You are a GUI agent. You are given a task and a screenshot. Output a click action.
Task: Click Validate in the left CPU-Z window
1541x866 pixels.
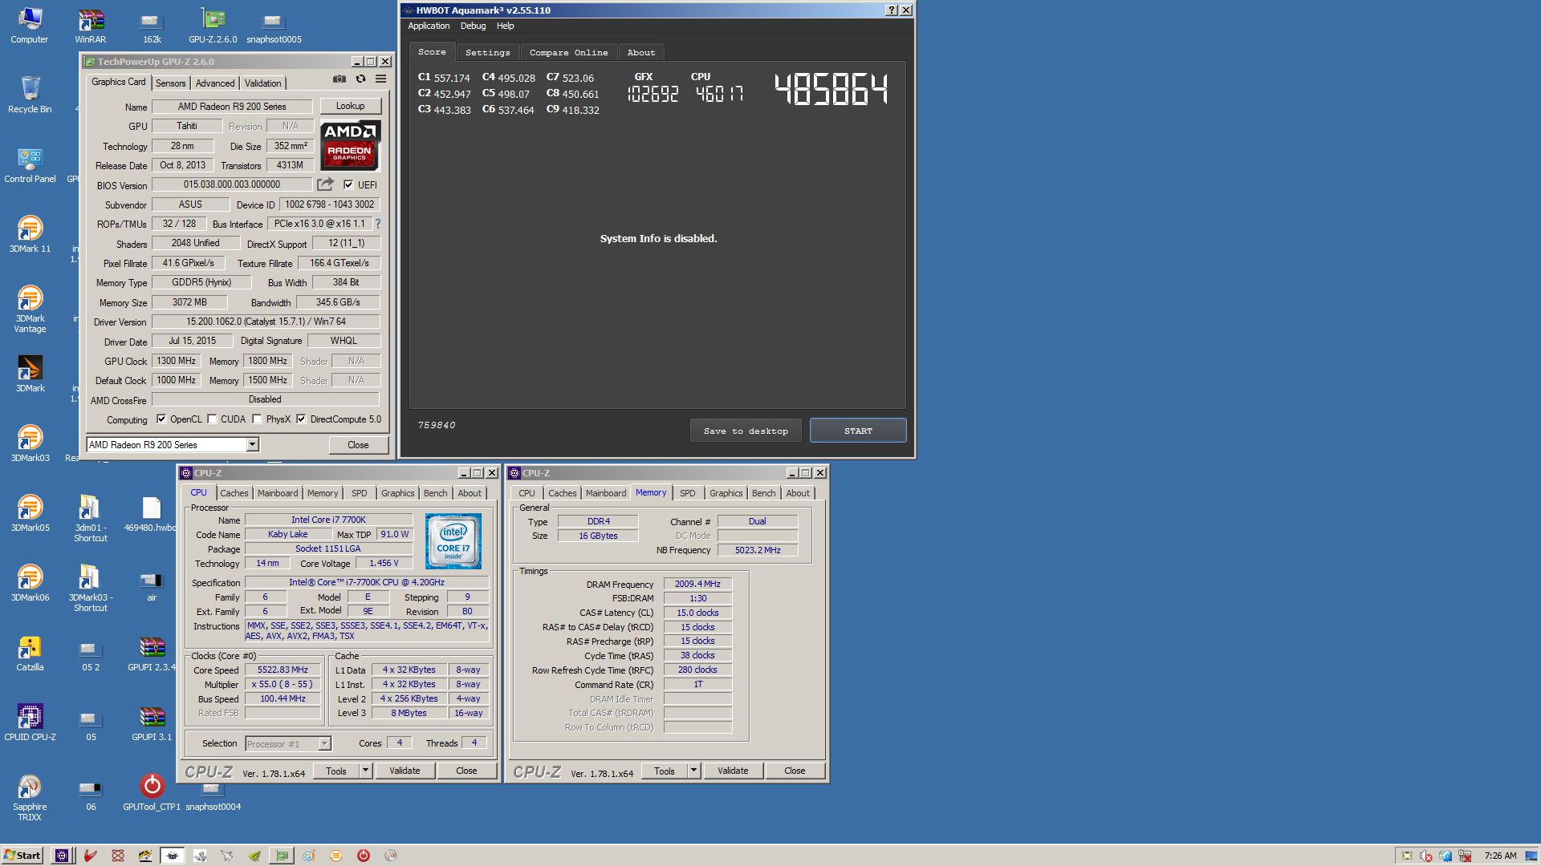405,771
